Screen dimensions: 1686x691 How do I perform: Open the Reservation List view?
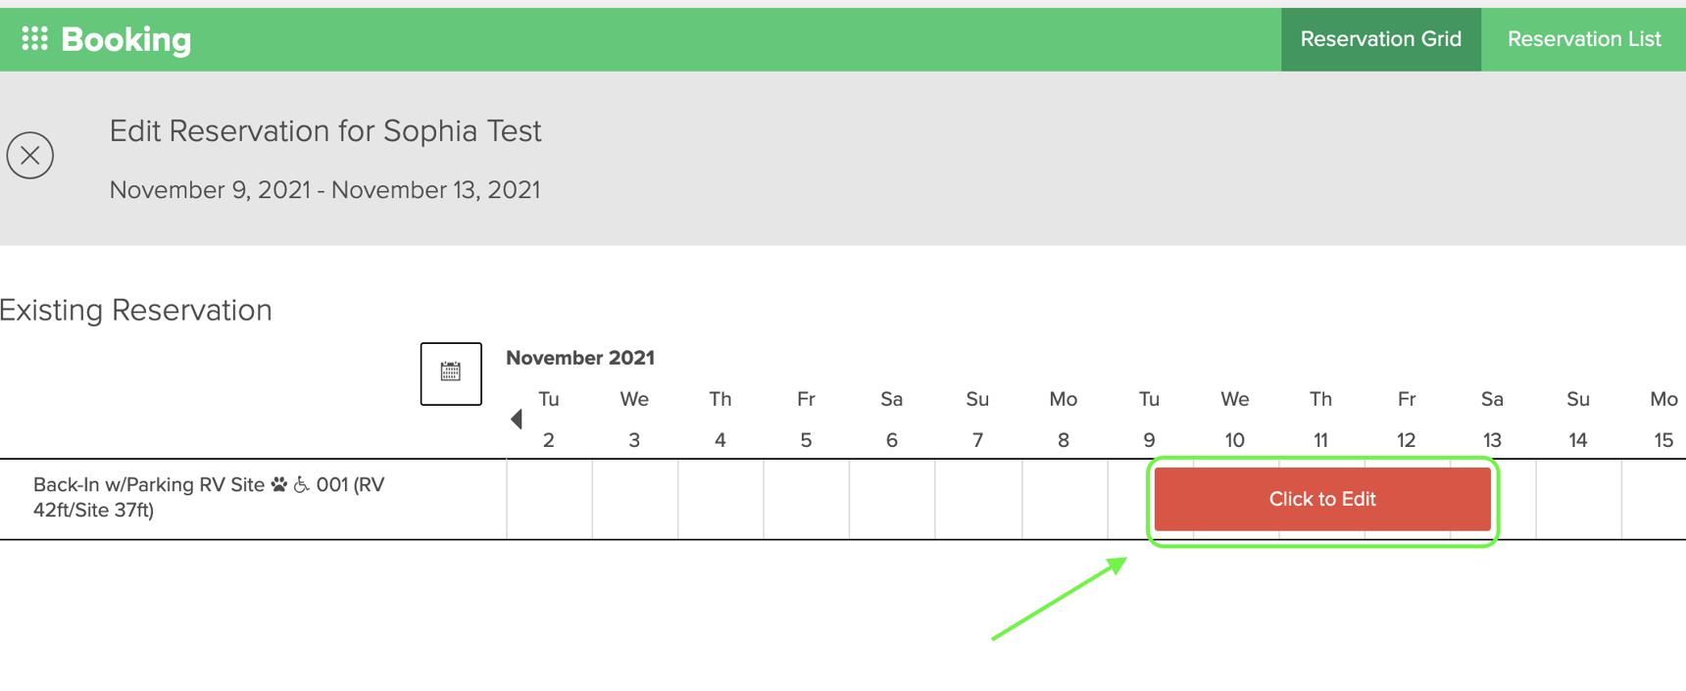(1584, 39)
